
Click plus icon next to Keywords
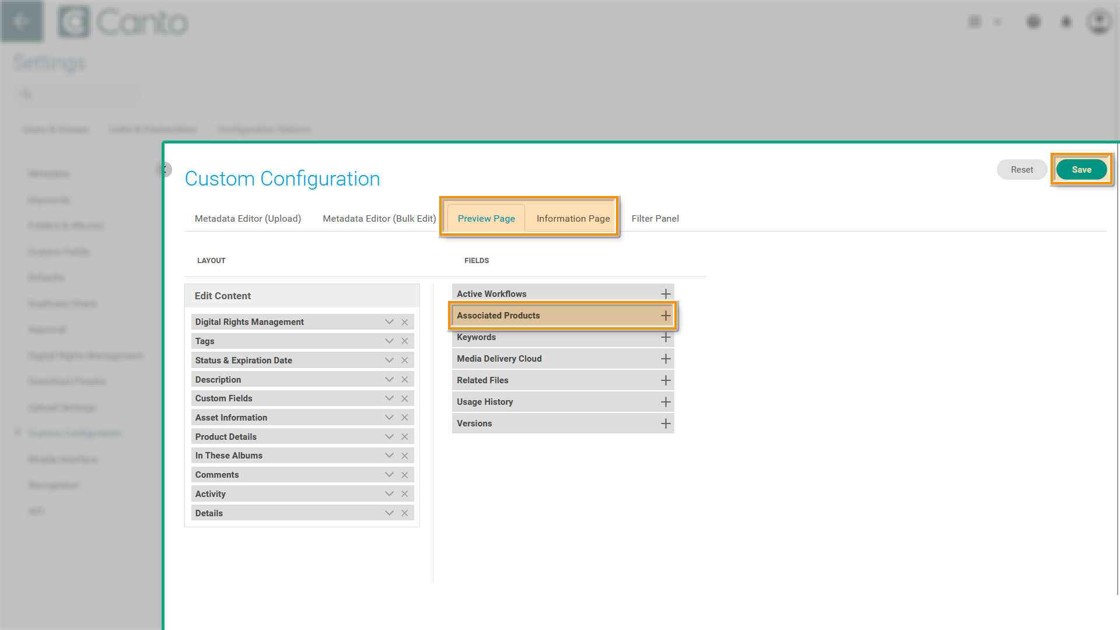coord(666,337)
